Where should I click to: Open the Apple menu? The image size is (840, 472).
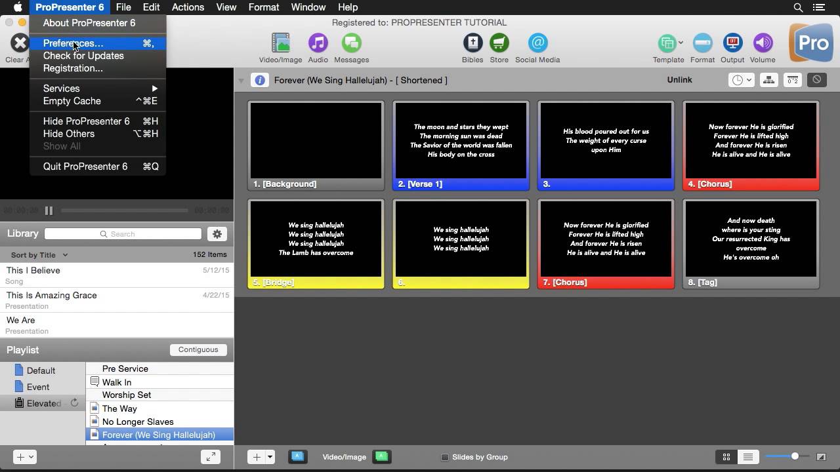click(18, 7)
